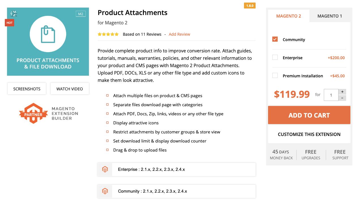Select the Magento 2 tab
364x200 pixels.
(x=288, y=16)
